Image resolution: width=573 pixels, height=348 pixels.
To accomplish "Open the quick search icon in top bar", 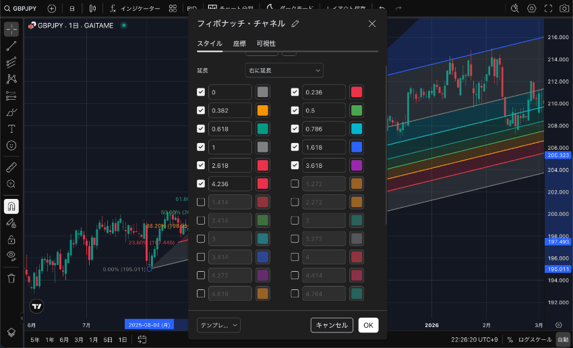I will [x=515, y=8].
